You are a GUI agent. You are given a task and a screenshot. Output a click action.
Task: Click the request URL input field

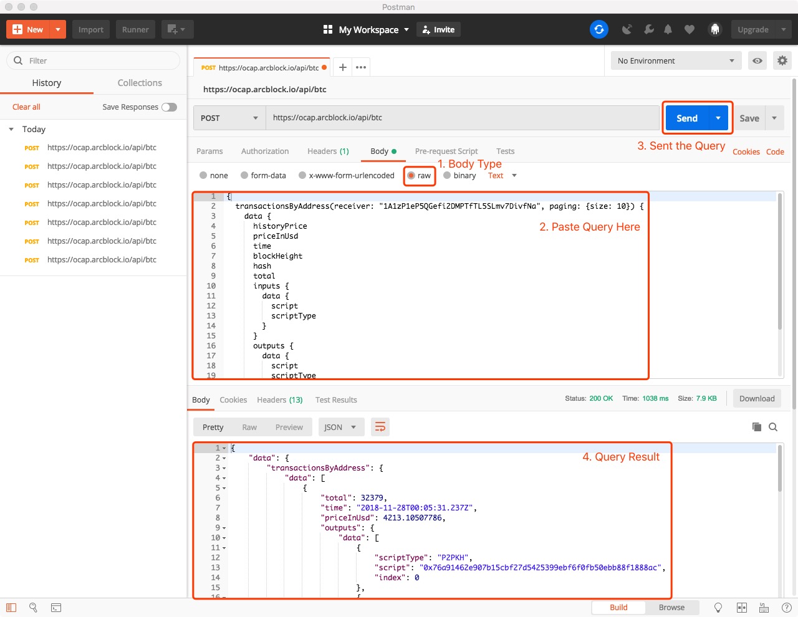click(x=463, y=118)
